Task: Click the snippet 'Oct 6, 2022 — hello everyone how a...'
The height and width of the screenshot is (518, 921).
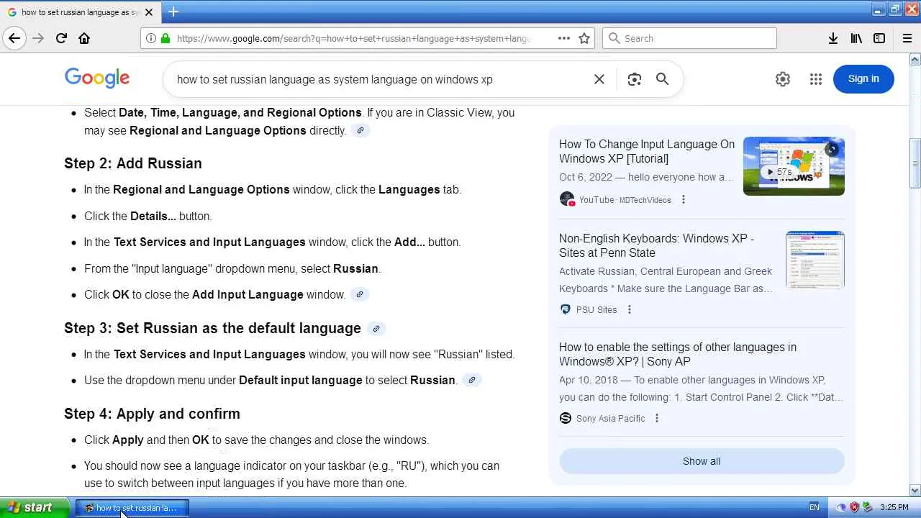Action: click(646, 177)
